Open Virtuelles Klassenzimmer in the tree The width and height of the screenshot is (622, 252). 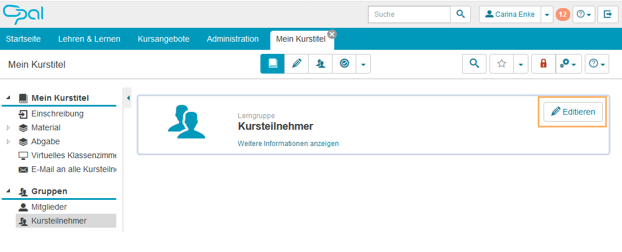click(x=73, y=155)
